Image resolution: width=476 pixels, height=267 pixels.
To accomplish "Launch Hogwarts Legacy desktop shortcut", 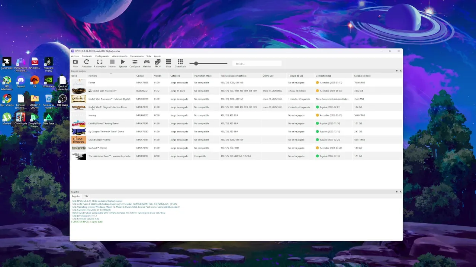I will (49, 65).
